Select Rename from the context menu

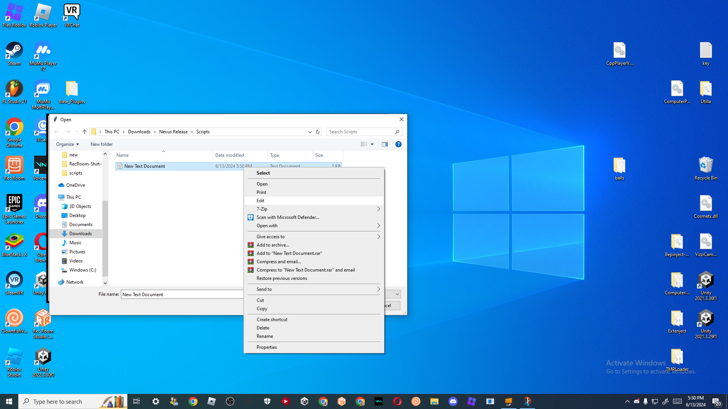[x=265, y=336]
